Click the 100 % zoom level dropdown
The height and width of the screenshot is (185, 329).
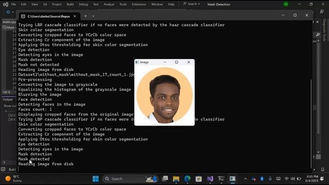9,92
